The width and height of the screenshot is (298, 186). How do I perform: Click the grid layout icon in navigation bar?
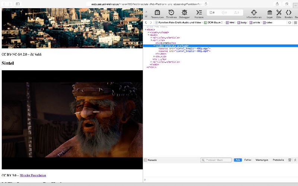[x=295, y=23]
